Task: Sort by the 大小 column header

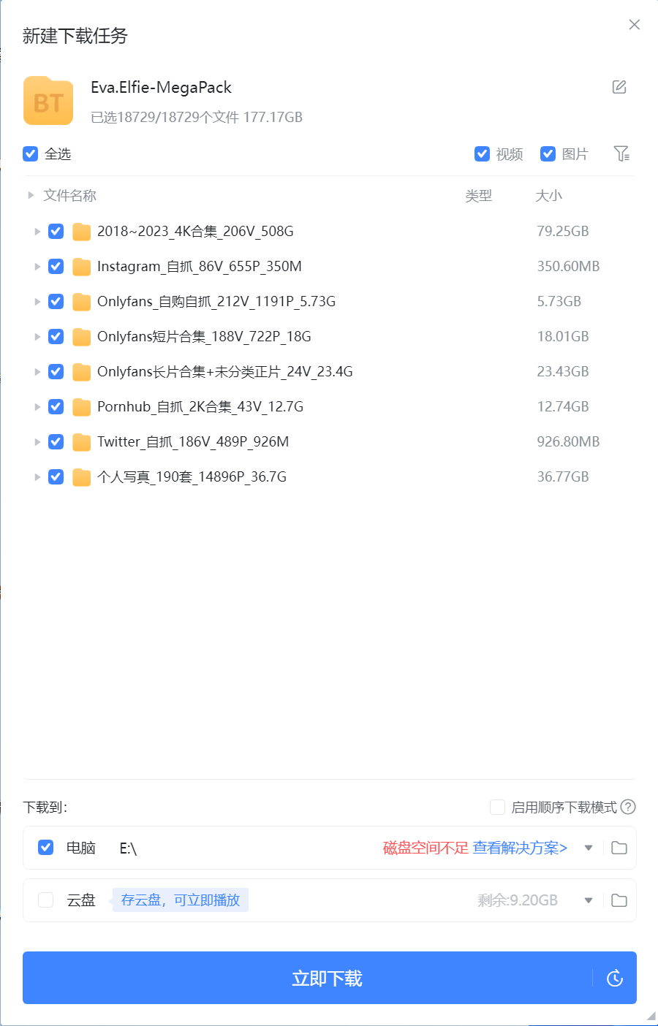Action: pos(549,196)
